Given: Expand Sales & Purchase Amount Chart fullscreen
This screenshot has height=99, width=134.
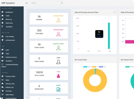Looking at the screenshot, I should point(115,12).
